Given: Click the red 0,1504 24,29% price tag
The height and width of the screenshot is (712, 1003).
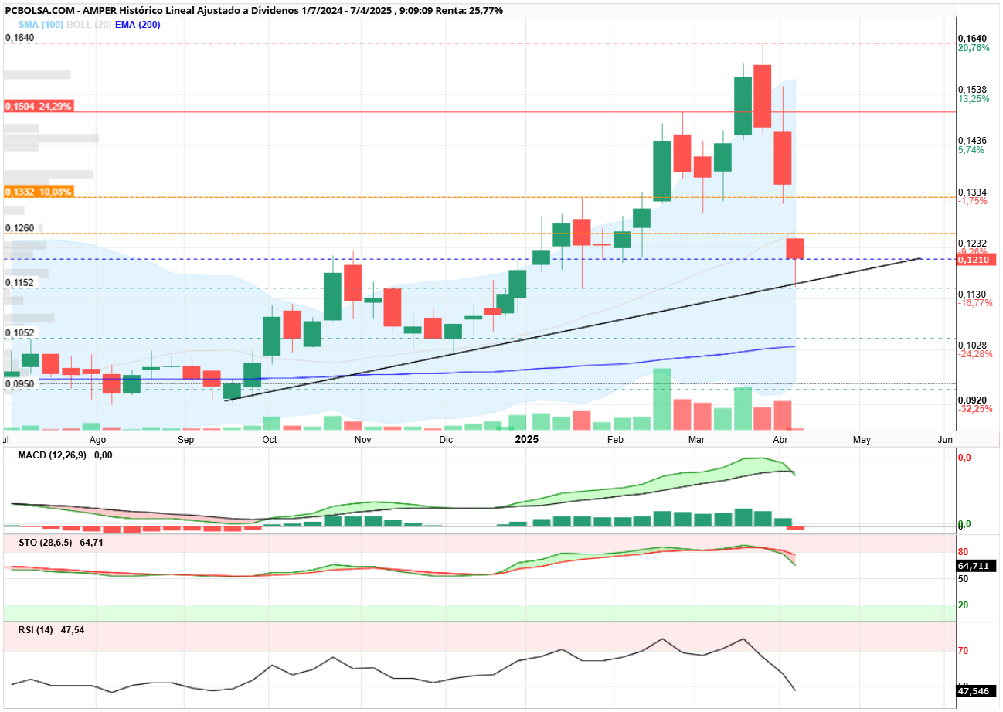Looking at the screenshot, I should coord(38,106).
